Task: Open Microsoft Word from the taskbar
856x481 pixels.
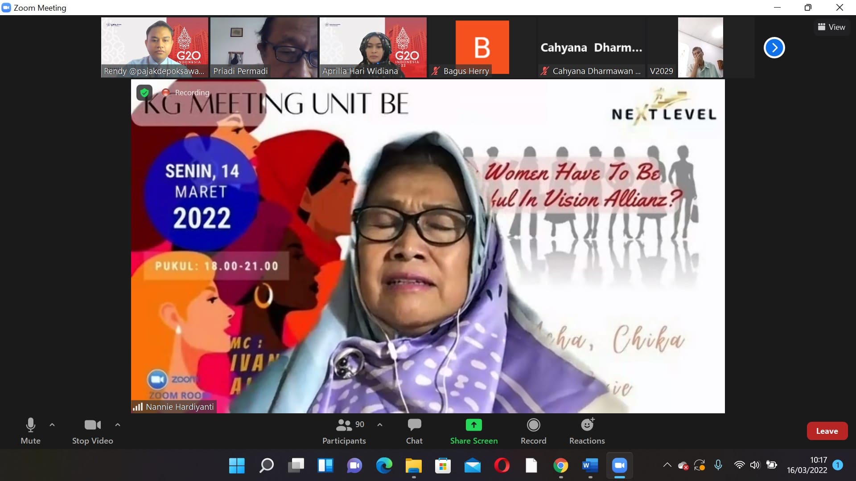Action: pos(590,466)
